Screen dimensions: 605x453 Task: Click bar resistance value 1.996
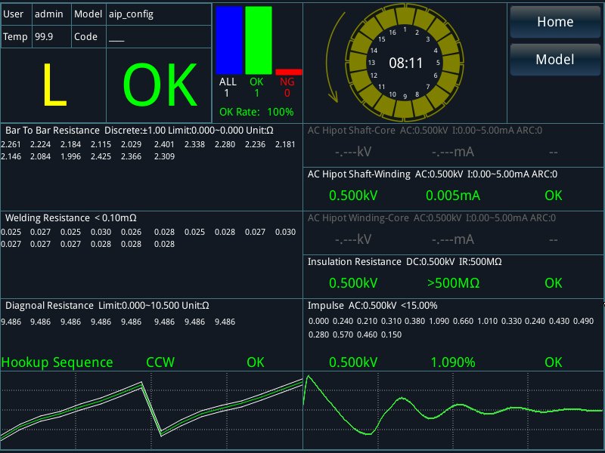pos(70,157)
